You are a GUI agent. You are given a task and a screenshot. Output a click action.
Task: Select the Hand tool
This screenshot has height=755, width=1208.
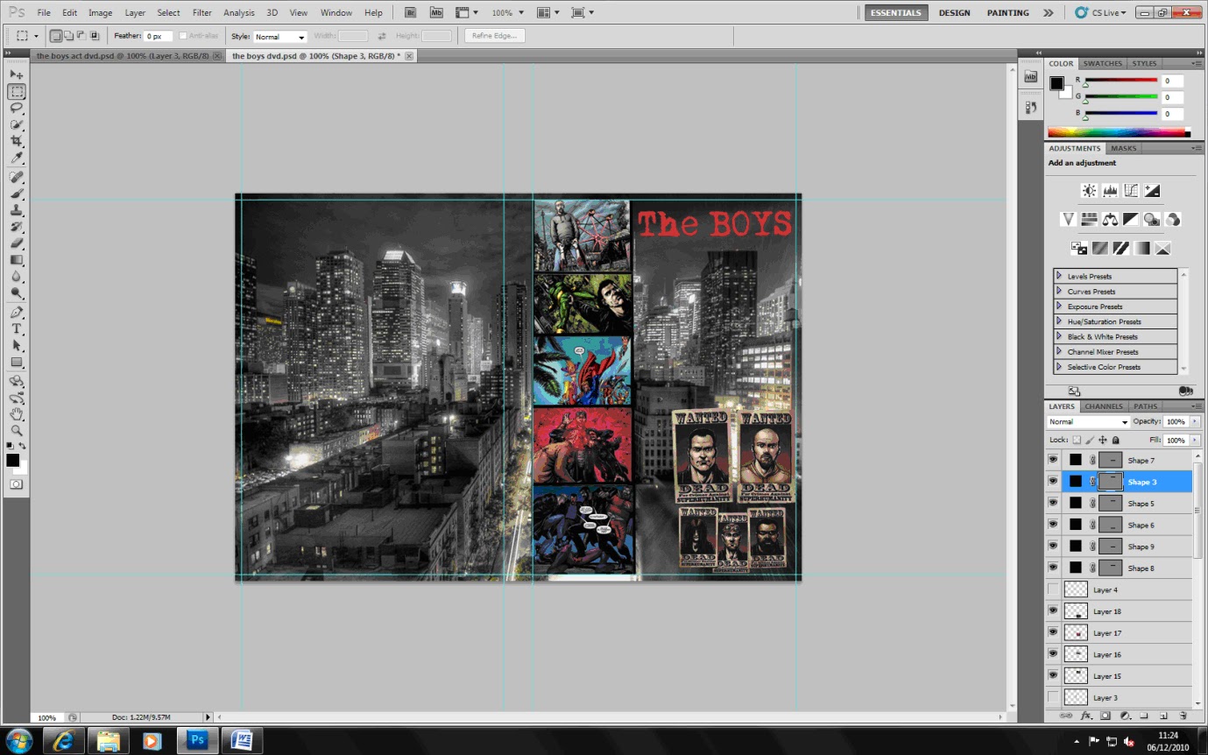17,414
